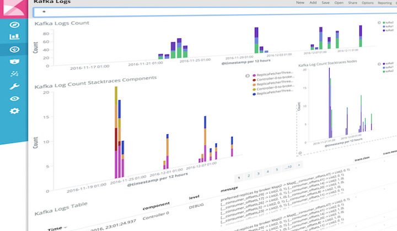Viewport: 397px width, 231px height.
Task: Click Save in the top menu
Action: 326,3
